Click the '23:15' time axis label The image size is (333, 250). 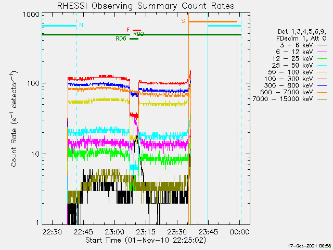point(146,231)
